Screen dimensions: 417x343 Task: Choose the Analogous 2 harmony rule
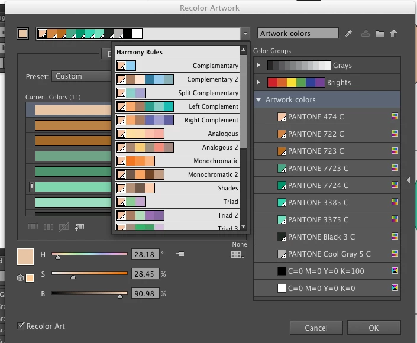pyautogui.click(x=177, y=147)
